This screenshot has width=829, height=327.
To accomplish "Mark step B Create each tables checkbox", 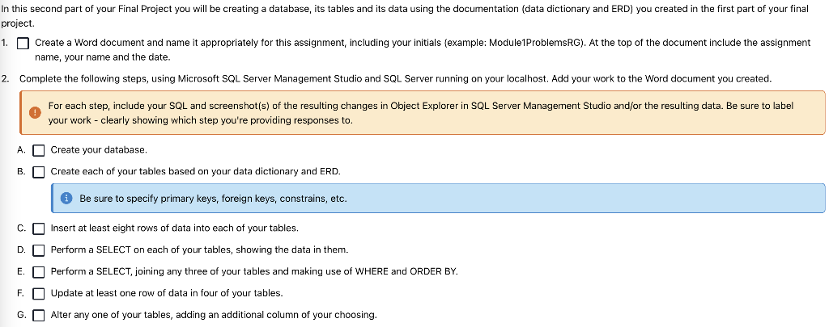I will [39, 172].
